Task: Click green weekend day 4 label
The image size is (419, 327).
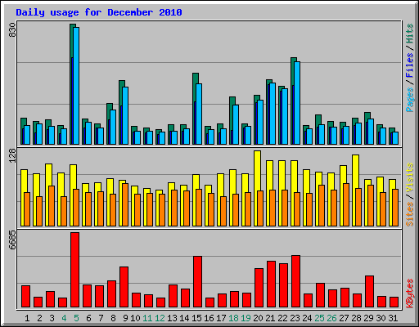Action: click(64, 318)
